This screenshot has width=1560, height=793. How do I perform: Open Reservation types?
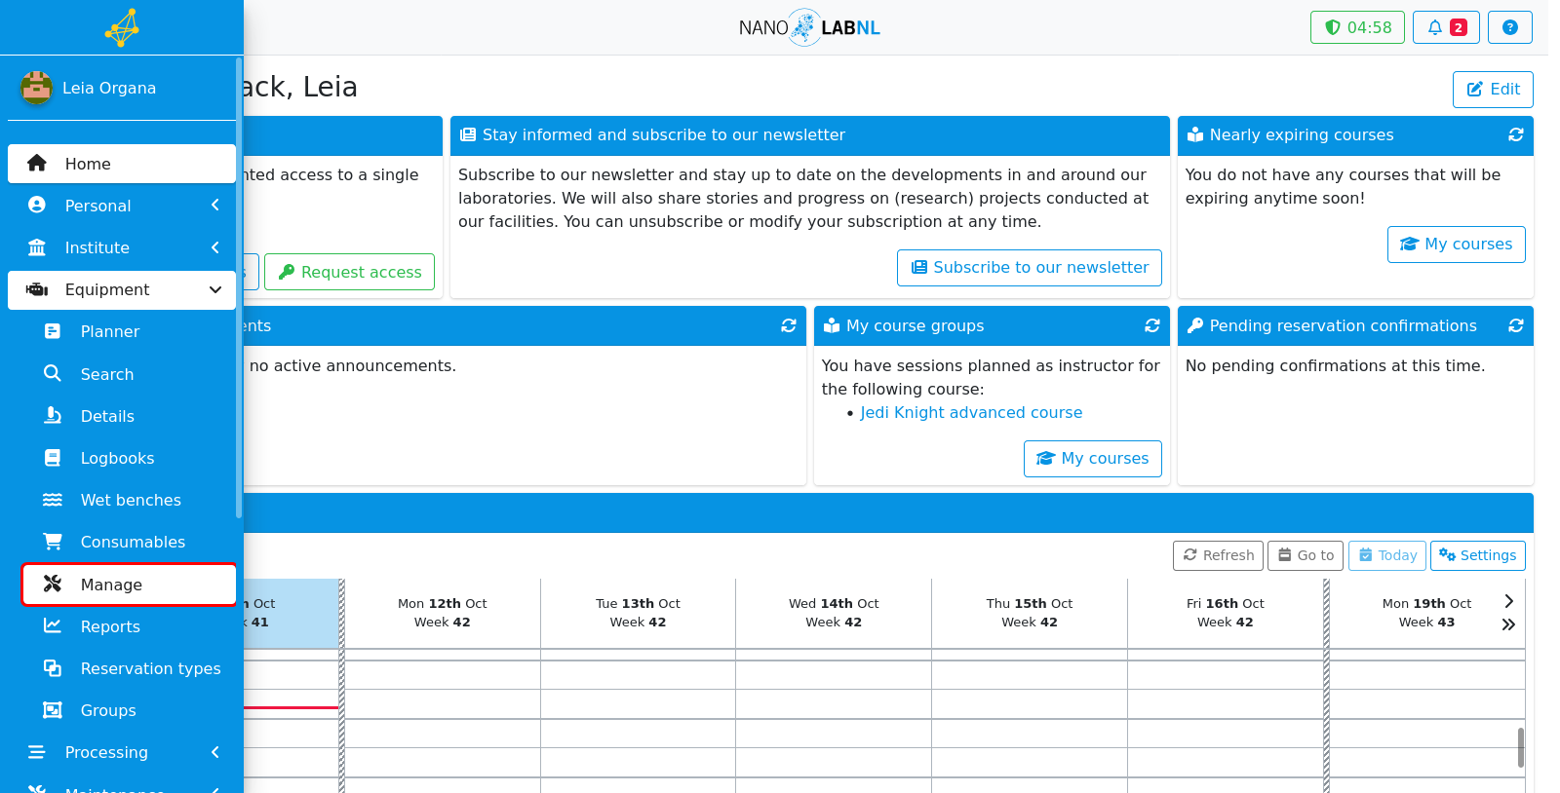click(129, 668)
